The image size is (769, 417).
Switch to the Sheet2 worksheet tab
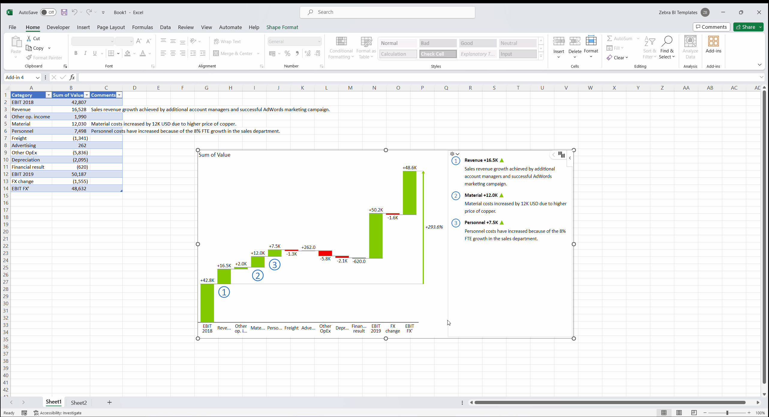click(x=79, y=403)
